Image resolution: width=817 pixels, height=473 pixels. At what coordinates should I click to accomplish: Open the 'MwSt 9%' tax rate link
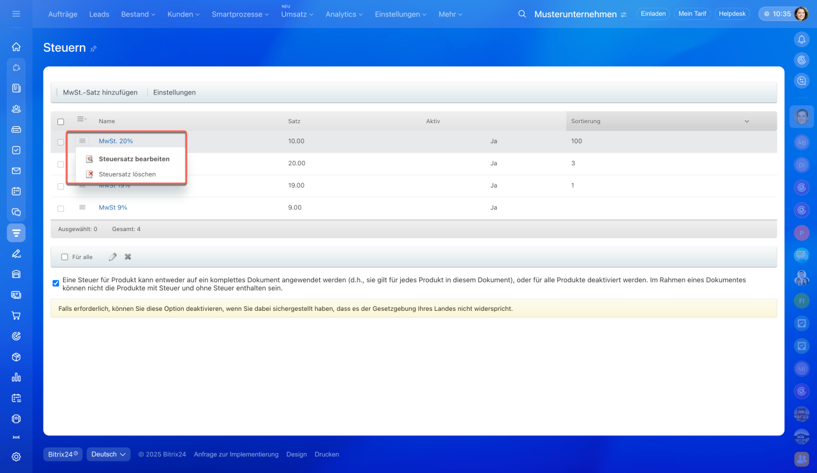pos(112,207)
